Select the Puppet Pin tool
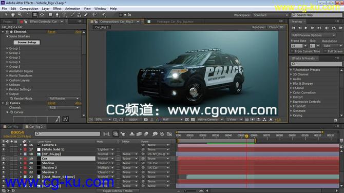Screen dimensions: 344x193 pos(103,15)
